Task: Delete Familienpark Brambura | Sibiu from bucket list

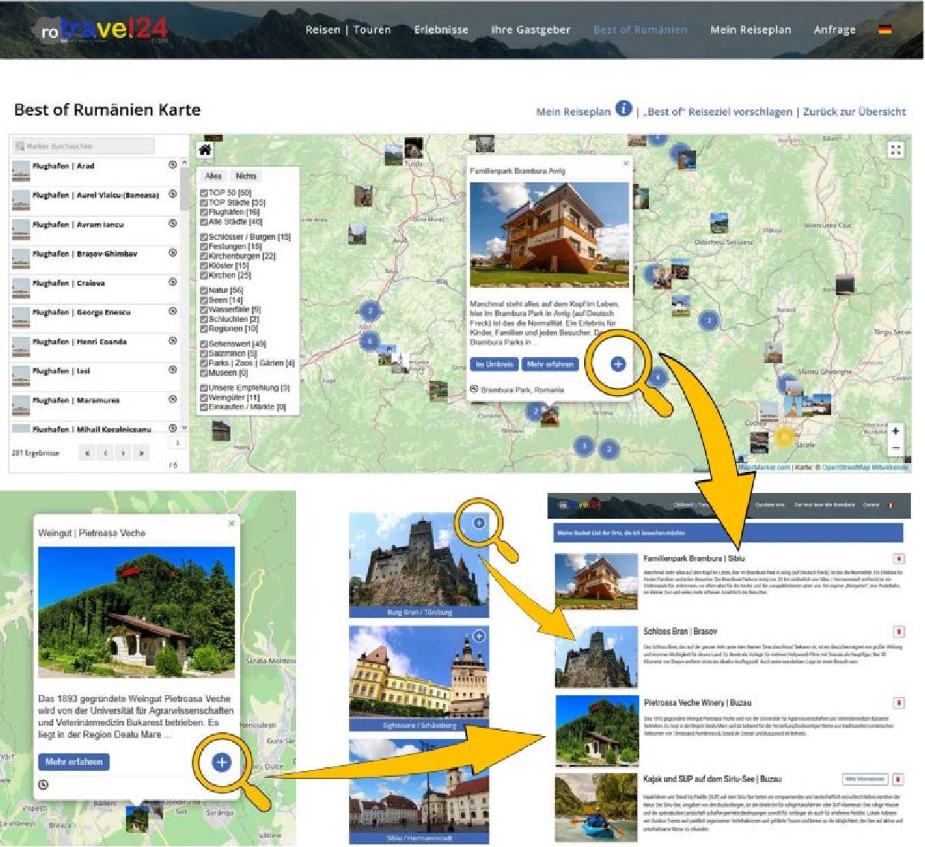Action: click(x=899, y=558)
